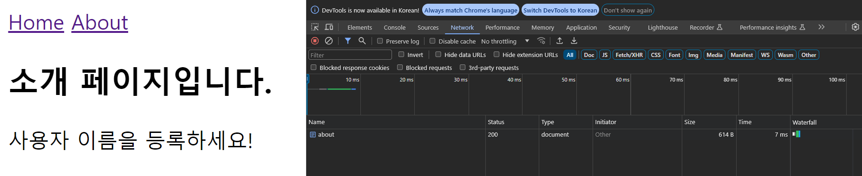Screen dimensions: 862x176
Task: Select the All filter type
Action: [570, 55]
